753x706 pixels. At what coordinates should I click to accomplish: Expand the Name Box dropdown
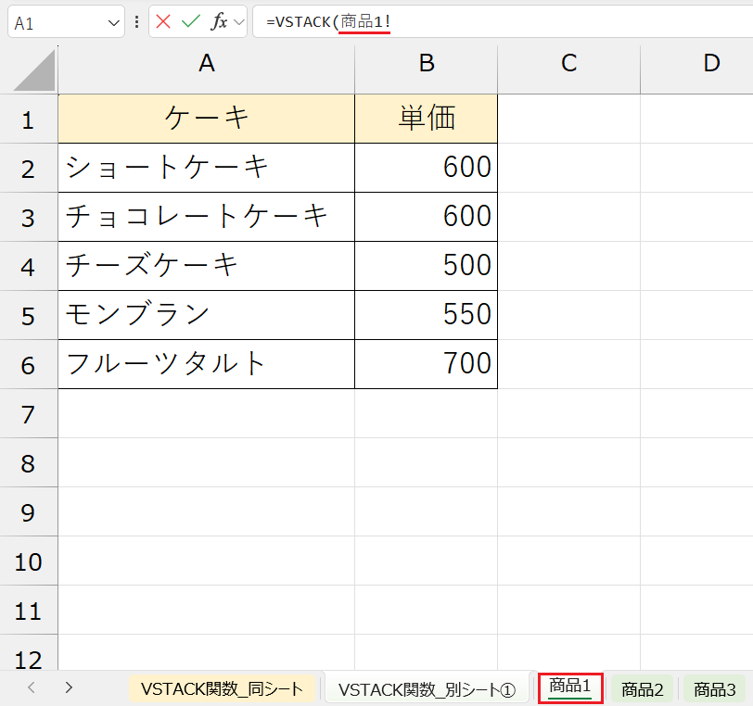pos(115,22)
